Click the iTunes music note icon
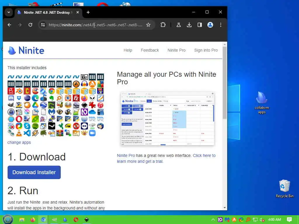Screen dimensions: 299x224 [x=100, y=105]
